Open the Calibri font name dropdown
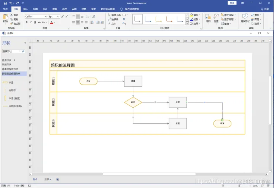274x188 pixels. (46, 16)
